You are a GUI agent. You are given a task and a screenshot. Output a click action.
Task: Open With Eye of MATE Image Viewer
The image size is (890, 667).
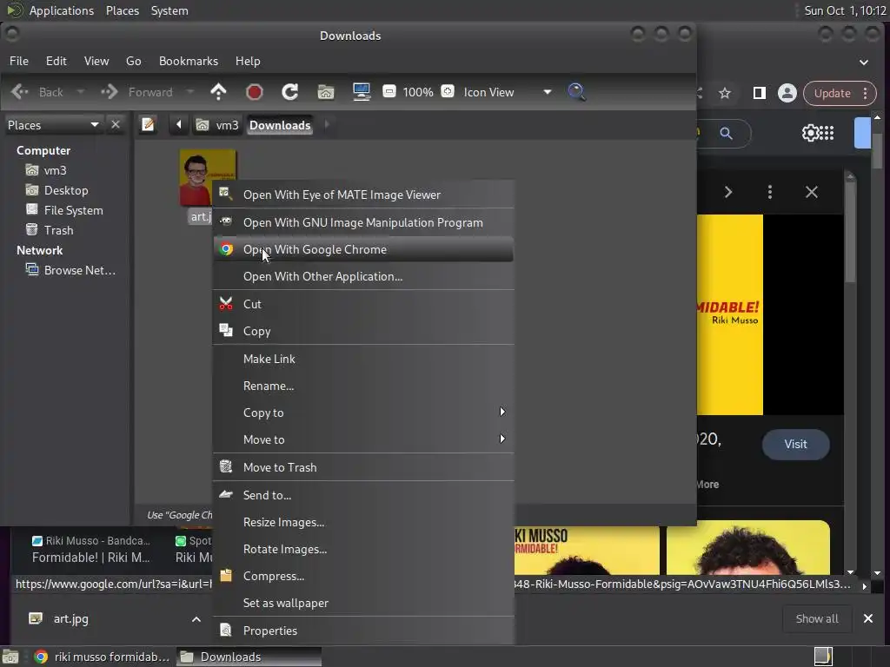(x=363, y=195)
